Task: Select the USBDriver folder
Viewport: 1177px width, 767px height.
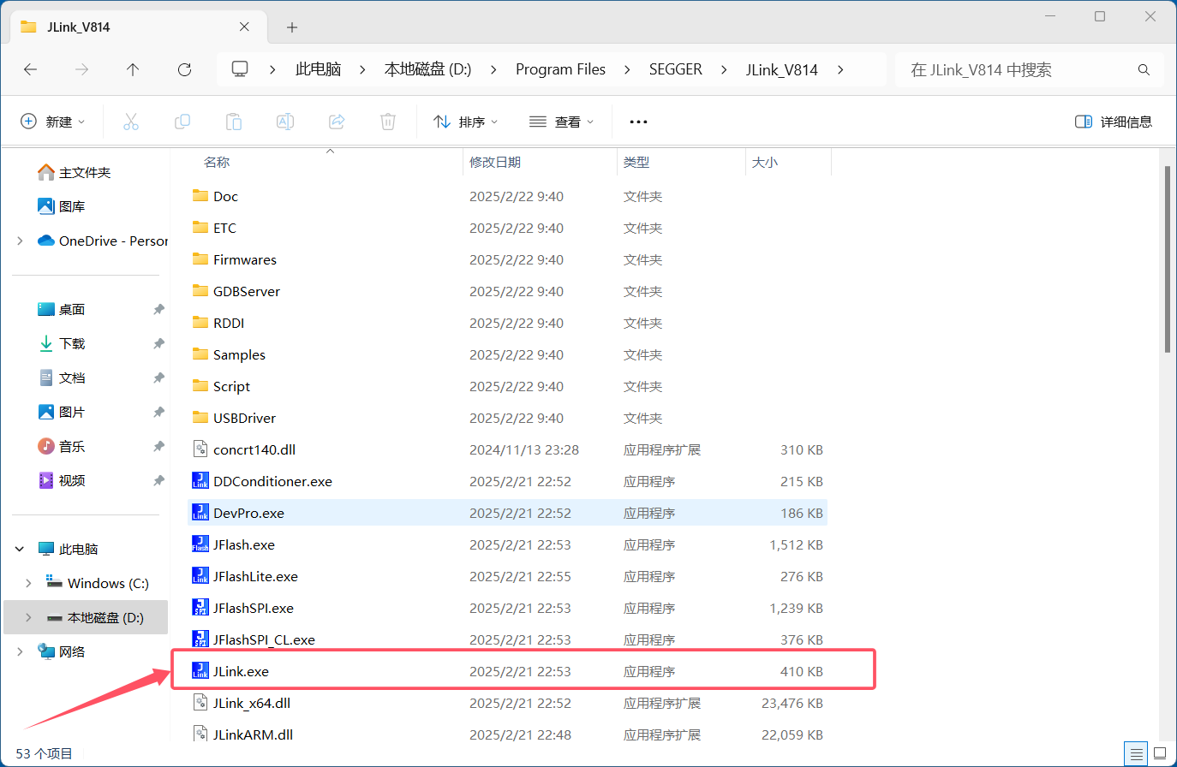Action: 508,418
